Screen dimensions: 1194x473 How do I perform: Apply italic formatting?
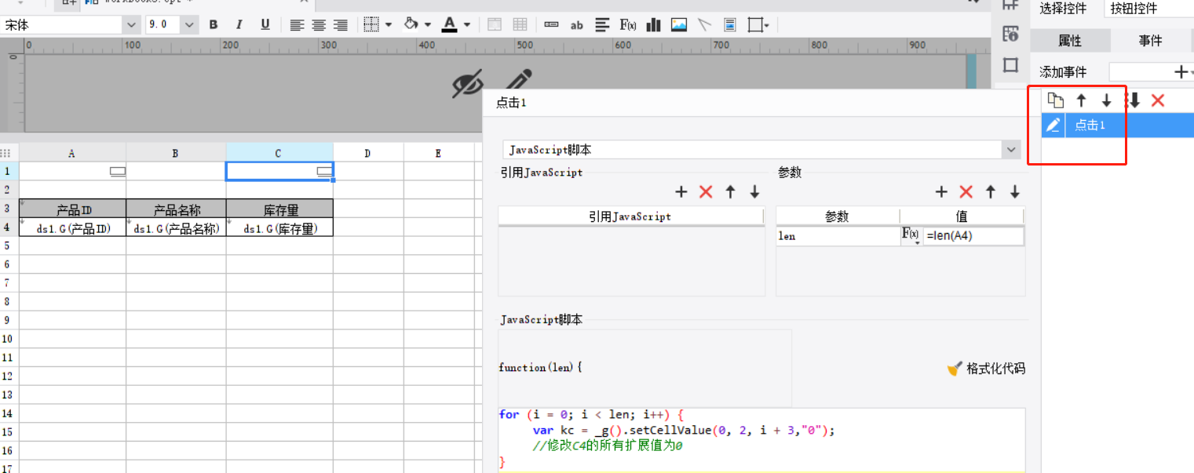pyautogui.click(x=239, y=25)
